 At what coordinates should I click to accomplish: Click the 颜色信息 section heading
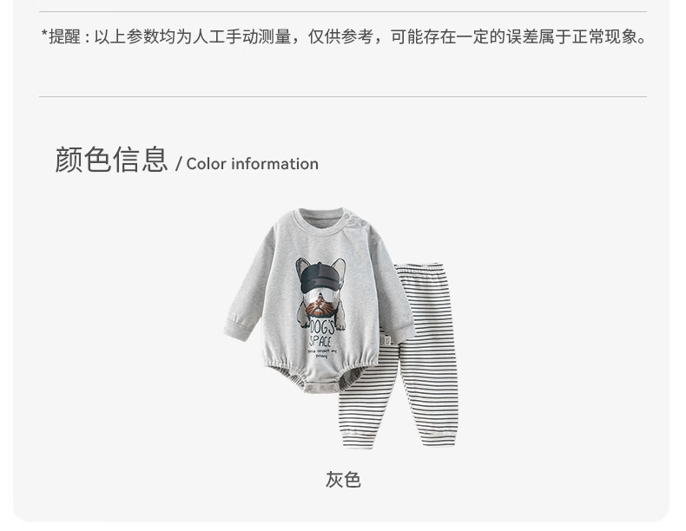[x=111, y=160]
